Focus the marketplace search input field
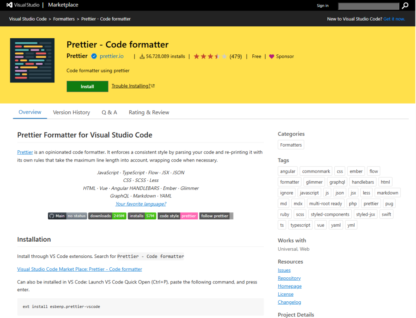 pos(368,6)
